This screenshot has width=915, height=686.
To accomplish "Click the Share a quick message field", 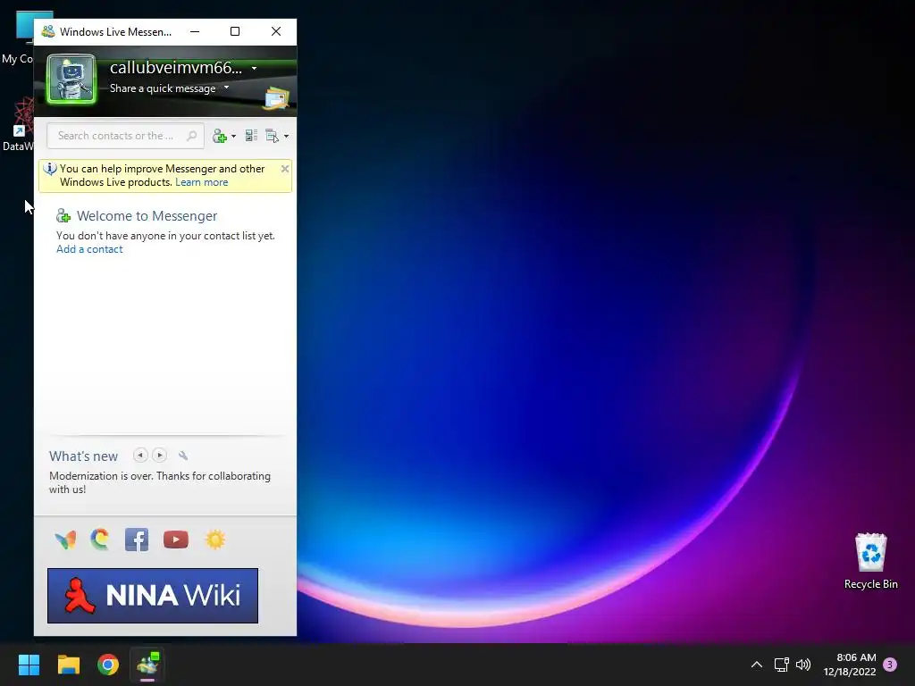I will pos(163,88).
